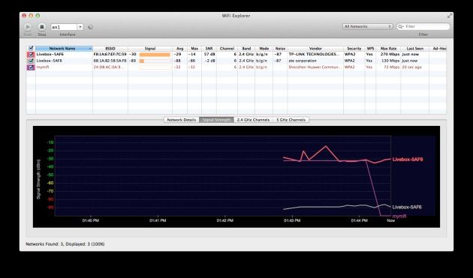Click the TP-LINK TECHNOLOGIES vendor cell

315,55
